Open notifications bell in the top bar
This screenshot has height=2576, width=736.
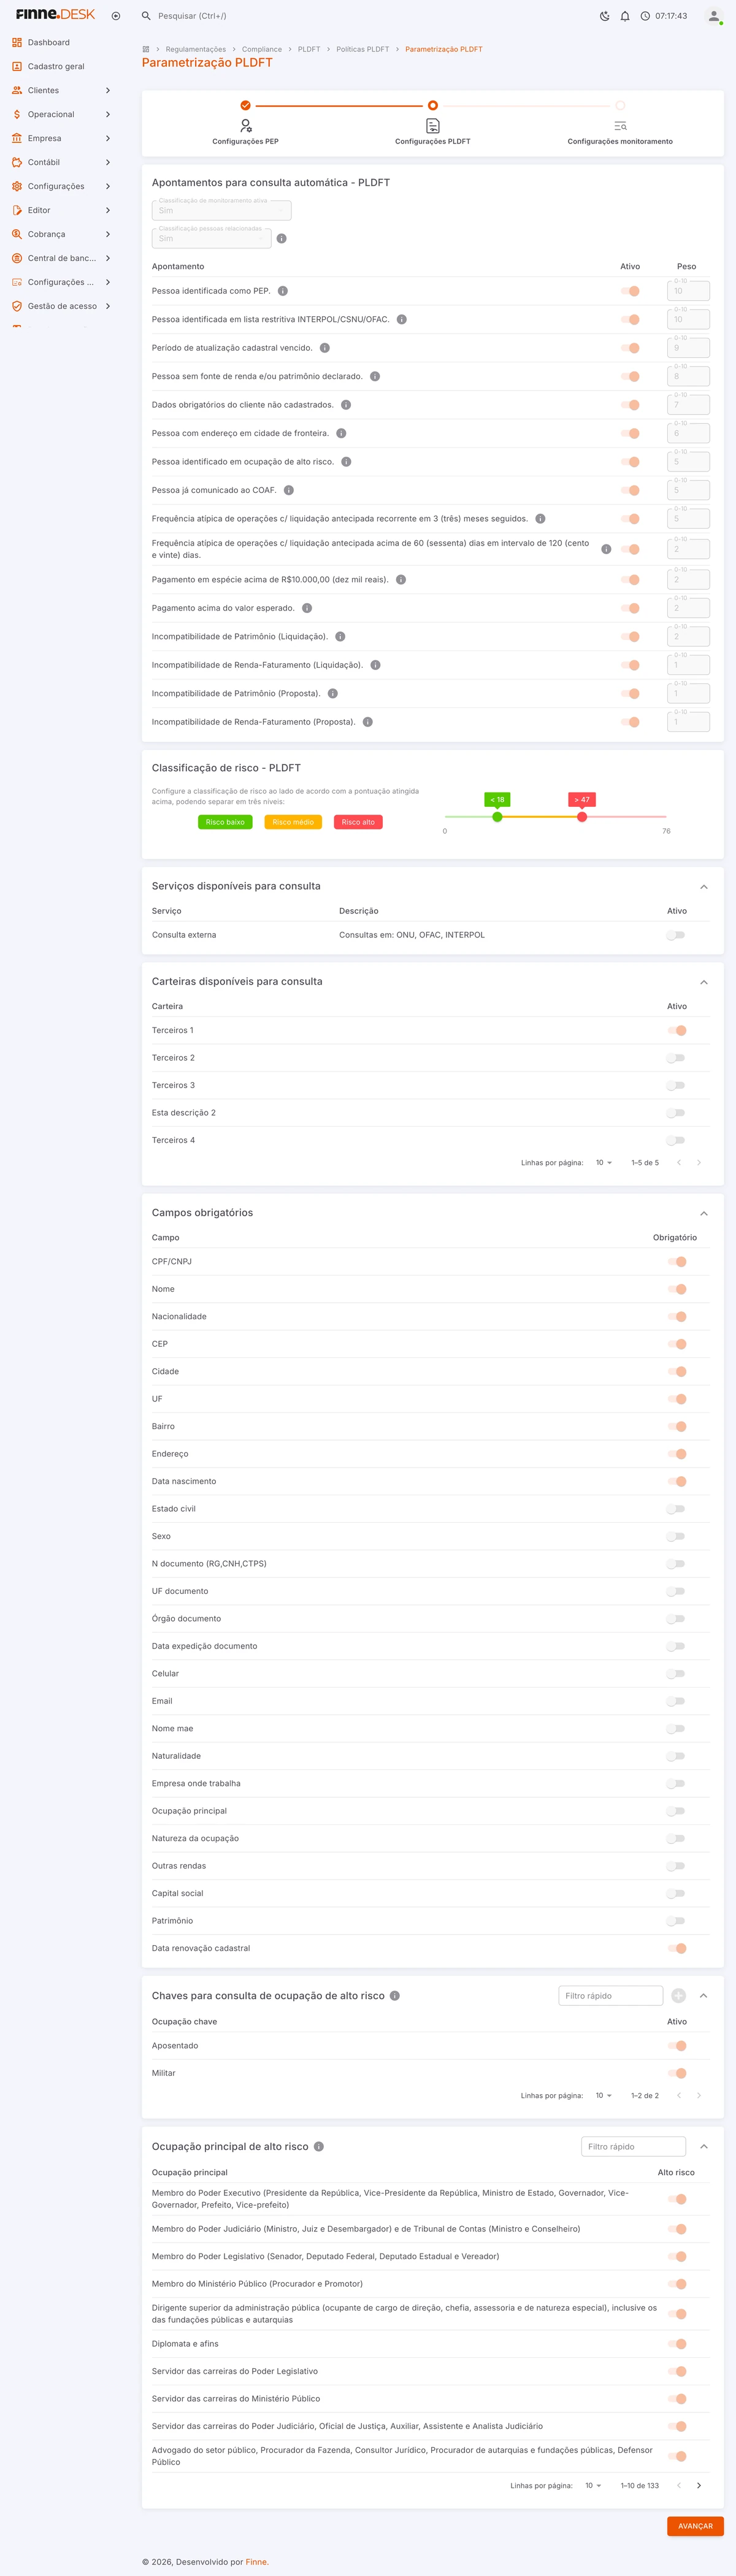[625, 16]
